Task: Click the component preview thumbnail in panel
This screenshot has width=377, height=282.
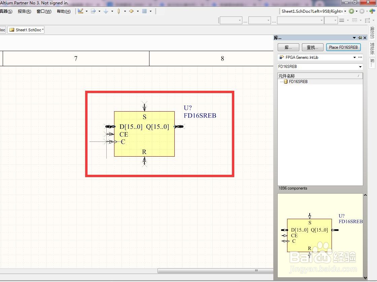Action: pos(320,235)
